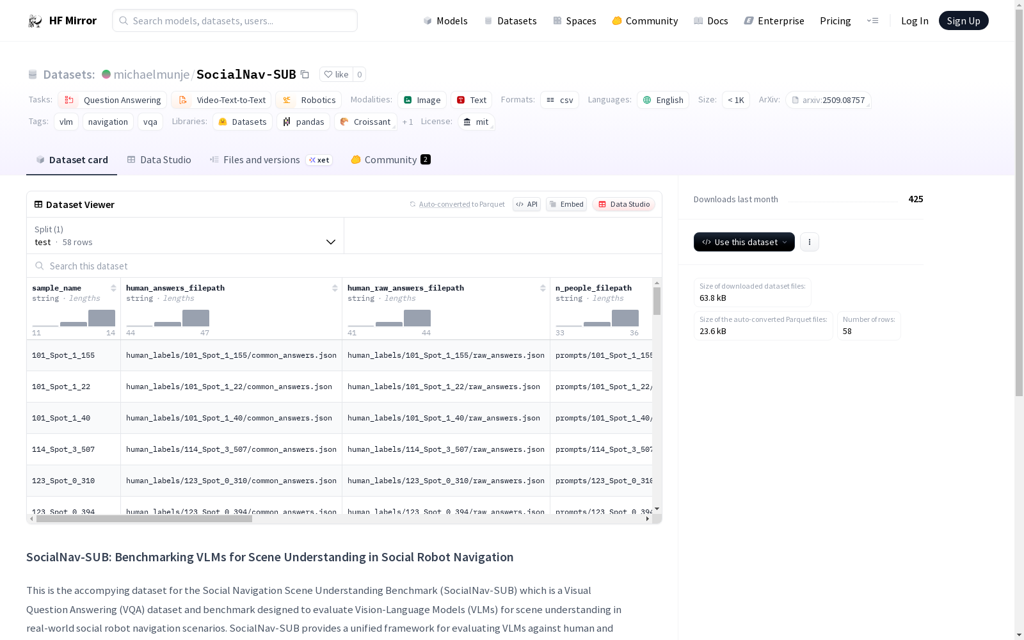Click the table vertical scrollbar thumb
This screenshot has width=1024, height=640.
657,301
